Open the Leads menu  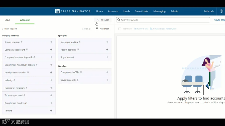point(127,11)
